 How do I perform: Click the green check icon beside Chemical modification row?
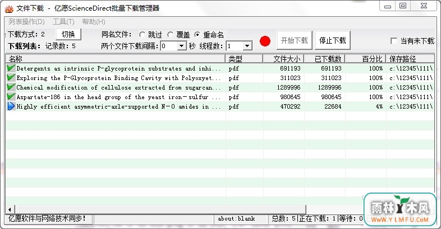11,87
